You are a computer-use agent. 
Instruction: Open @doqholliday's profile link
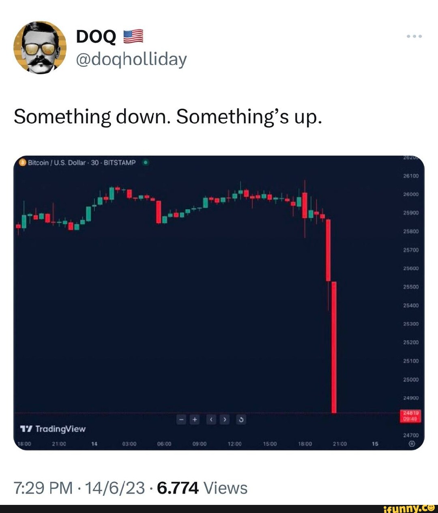pos(131,59)
